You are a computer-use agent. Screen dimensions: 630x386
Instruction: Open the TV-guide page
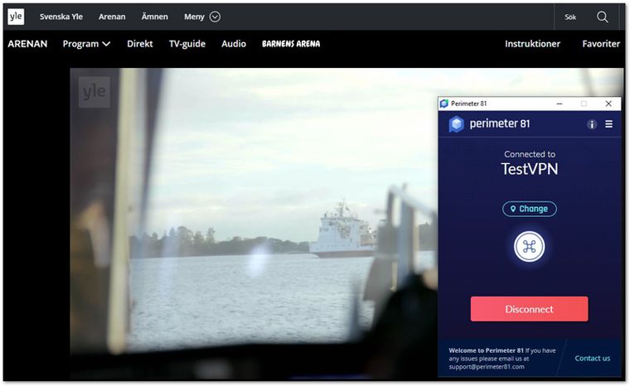click(187, 44)
